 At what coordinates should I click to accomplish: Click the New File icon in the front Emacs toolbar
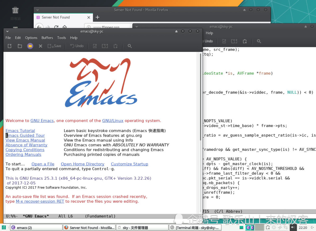click(10, 46)
